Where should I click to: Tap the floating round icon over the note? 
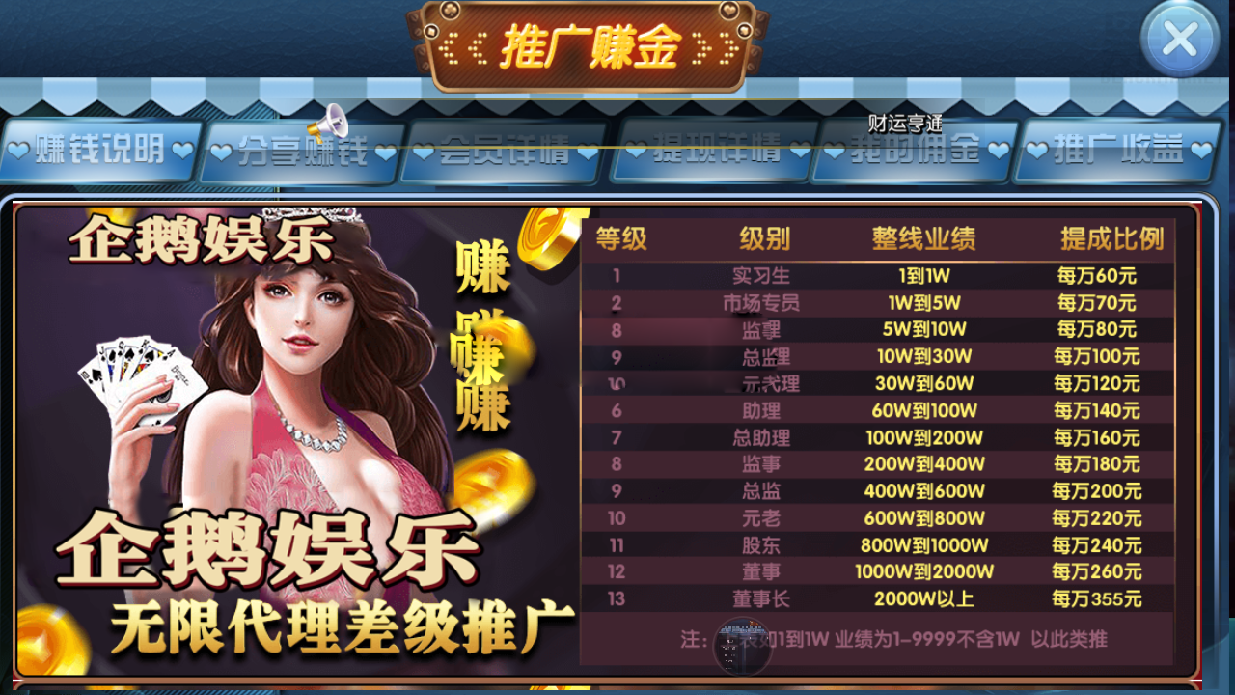point(742,645)
